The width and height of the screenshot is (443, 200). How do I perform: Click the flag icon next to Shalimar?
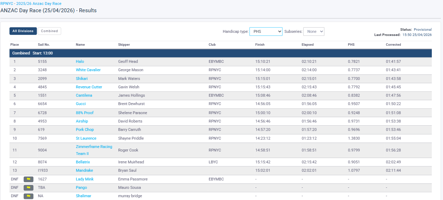click(x=28, y=196)
